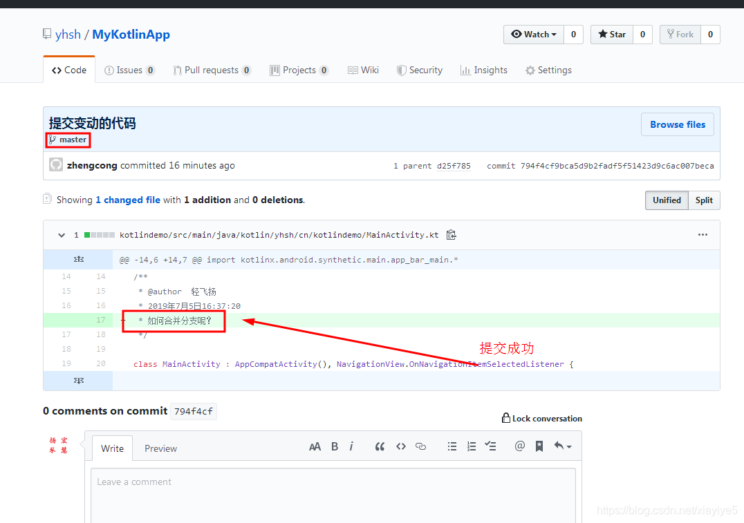Screen dimensions: 744x523
Task: Open parent commit d25f785
Action: tap(454, 166)
